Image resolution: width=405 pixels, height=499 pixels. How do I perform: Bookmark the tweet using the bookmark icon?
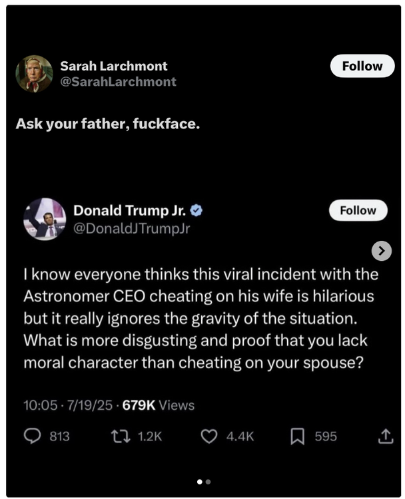click(x=298, y=436)
